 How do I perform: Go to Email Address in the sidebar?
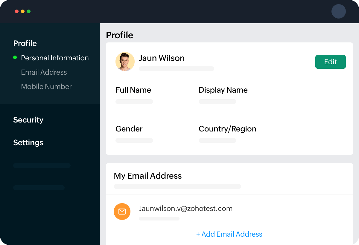44,72
